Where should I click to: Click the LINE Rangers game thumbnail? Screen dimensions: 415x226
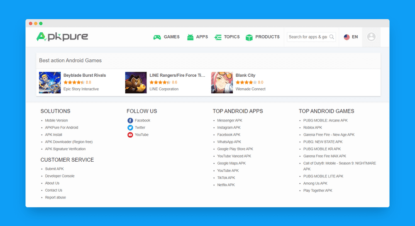(136, 83)
